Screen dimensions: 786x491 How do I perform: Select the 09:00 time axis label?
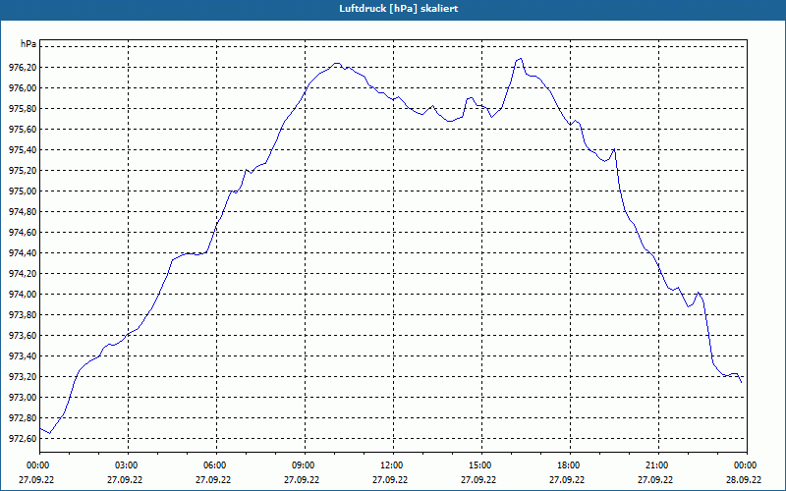click(305, 465)
